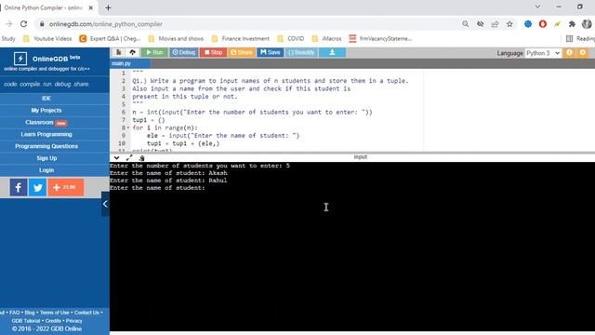Screen dimensions: 595x335
Task: Open iMacros bookmark folder
Action: pos(326,38)
